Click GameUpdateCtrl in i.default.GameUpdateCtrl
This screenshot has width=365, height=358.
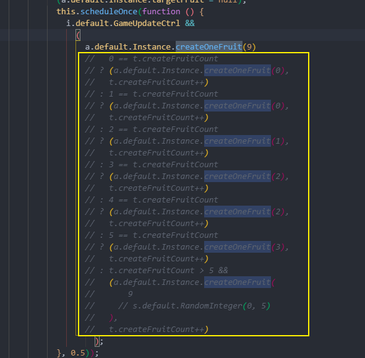pos(147,24)
